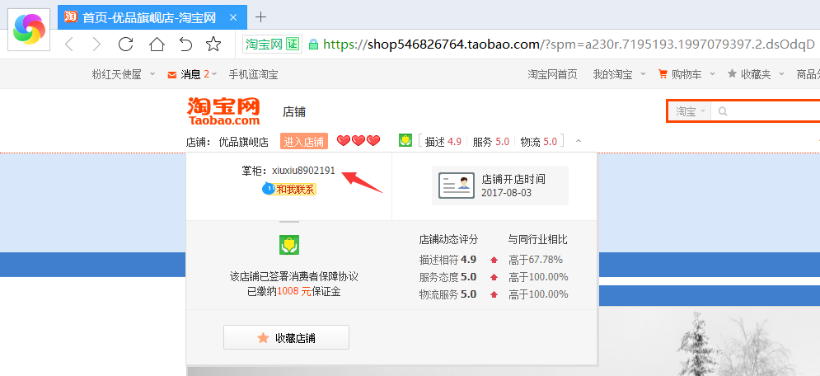This screenshot has height=376, width=820.
Task: Open the 淘宝 search type dropdown
Action: pyautogui.click(x=690, y=111)
